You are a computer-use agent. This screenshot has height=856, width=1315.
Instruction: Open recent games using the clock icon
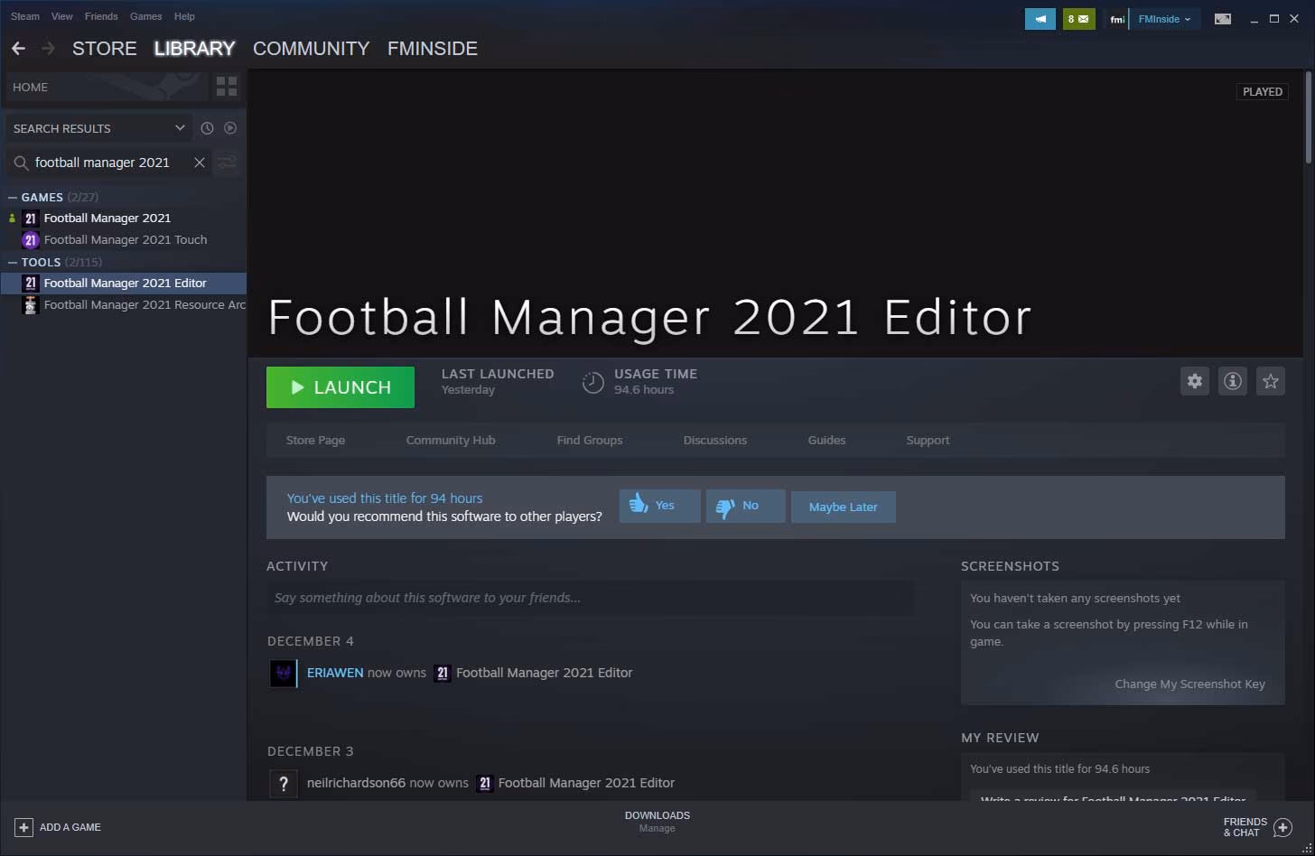click(x=207, y=127)
